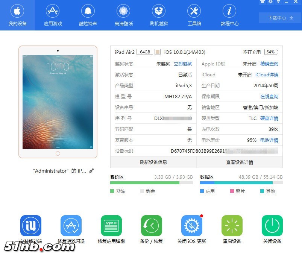Image resolution: width=302 pixels, height=255 pixels.
Task: Click the 立即越狱 jailbreak link
Action: [183, 64]
